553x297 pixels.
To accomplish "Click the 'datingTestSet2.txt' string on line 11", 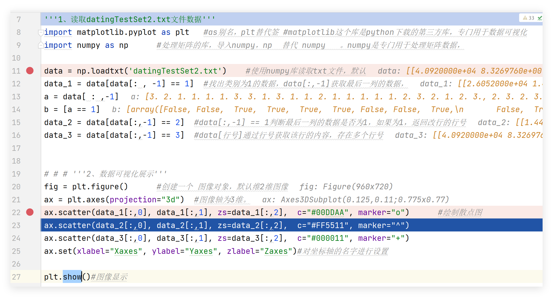I will pos(175,71).
